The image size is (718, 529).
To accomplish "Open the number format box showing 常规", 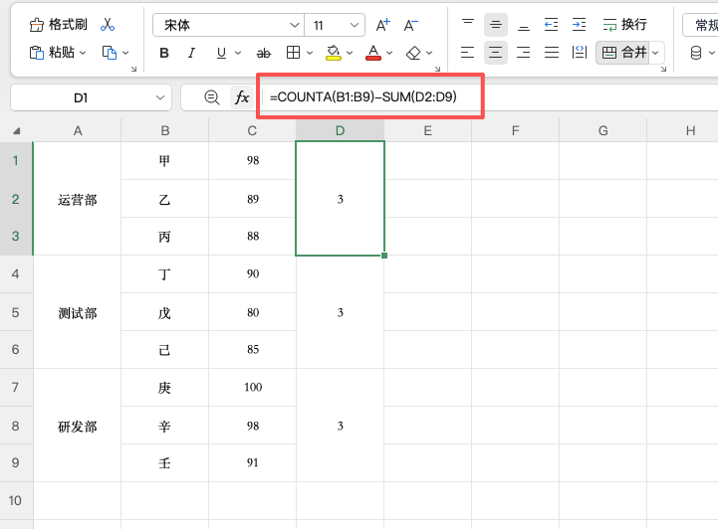I will (701, 25).
